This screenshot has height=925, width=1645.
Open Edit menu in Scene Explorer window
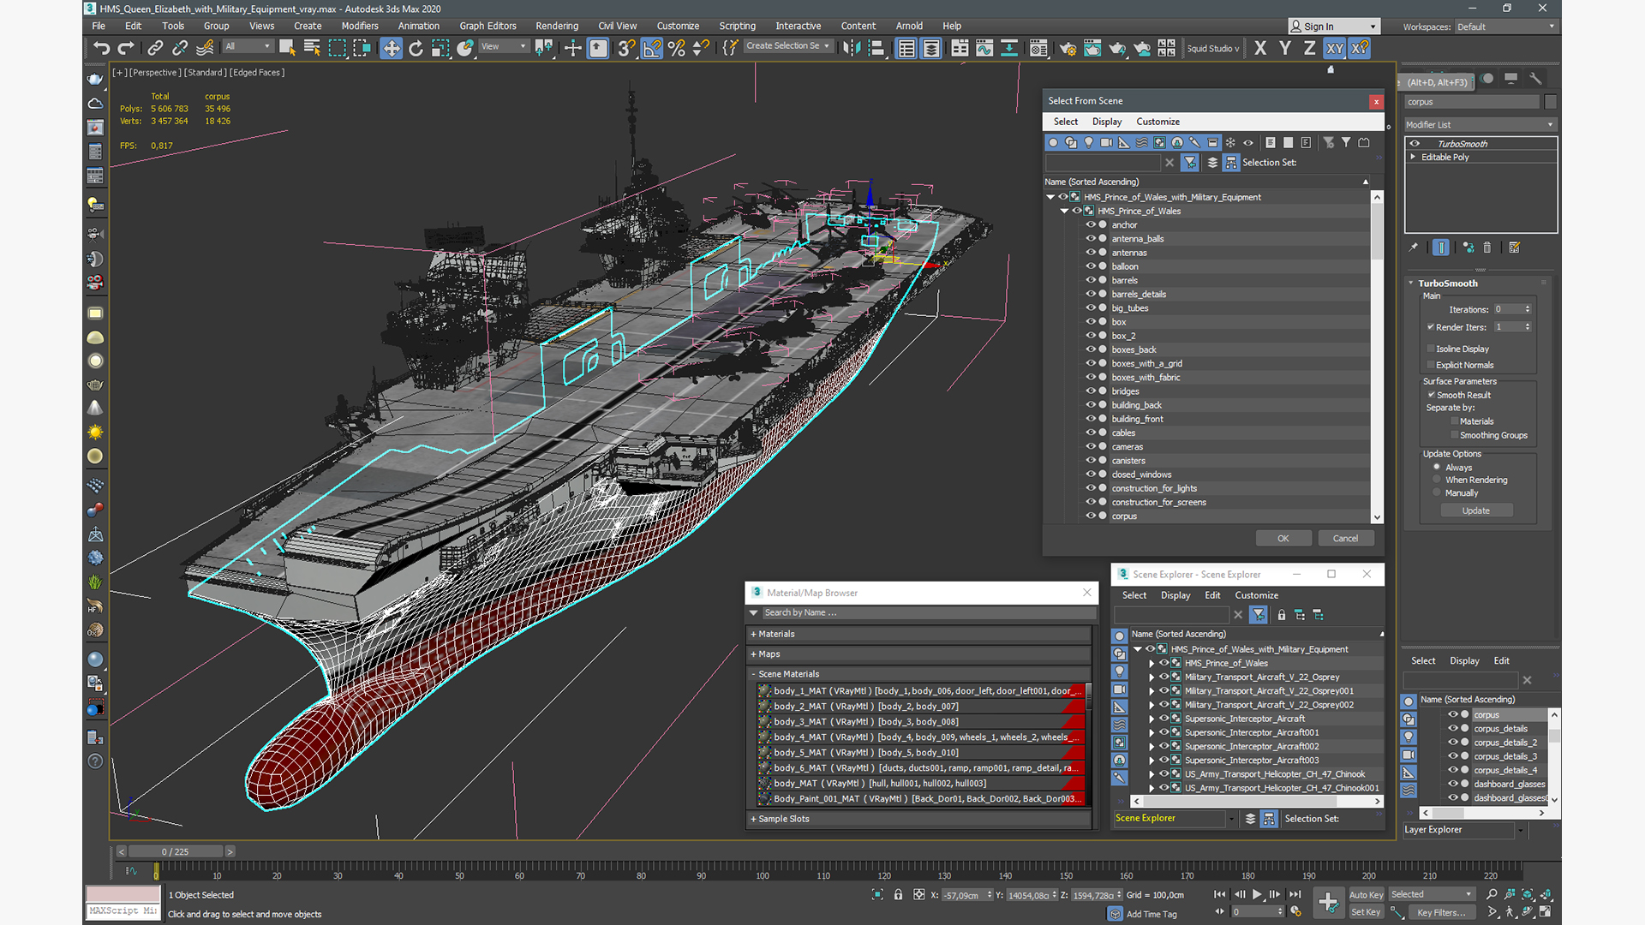[x=1212, y=595]
